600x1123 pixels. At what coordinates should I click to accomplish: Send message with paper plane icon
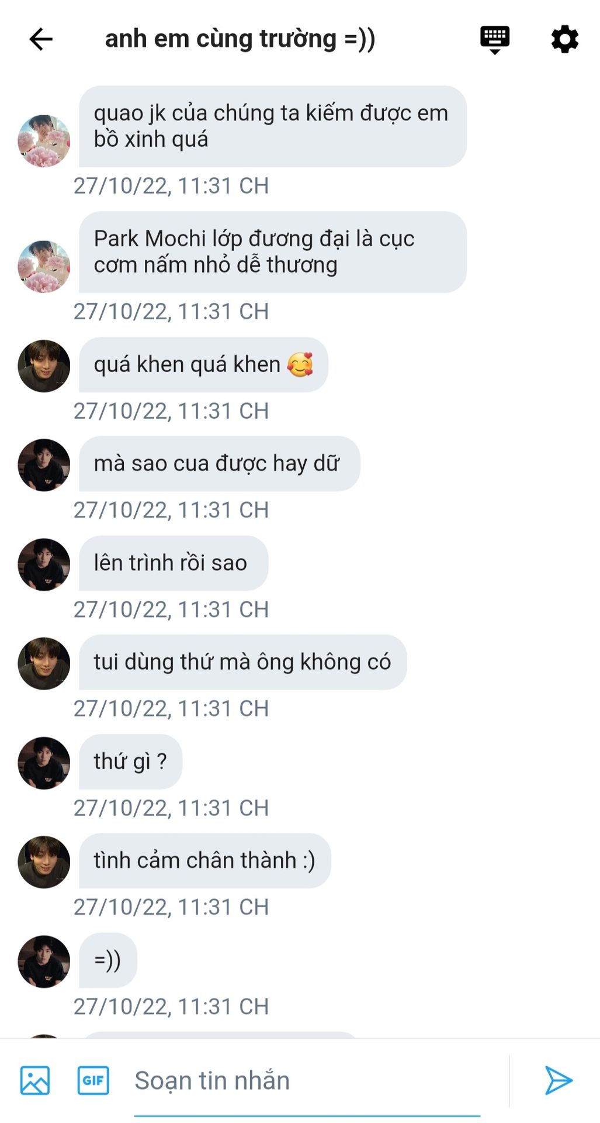[x=558, y=1080]
